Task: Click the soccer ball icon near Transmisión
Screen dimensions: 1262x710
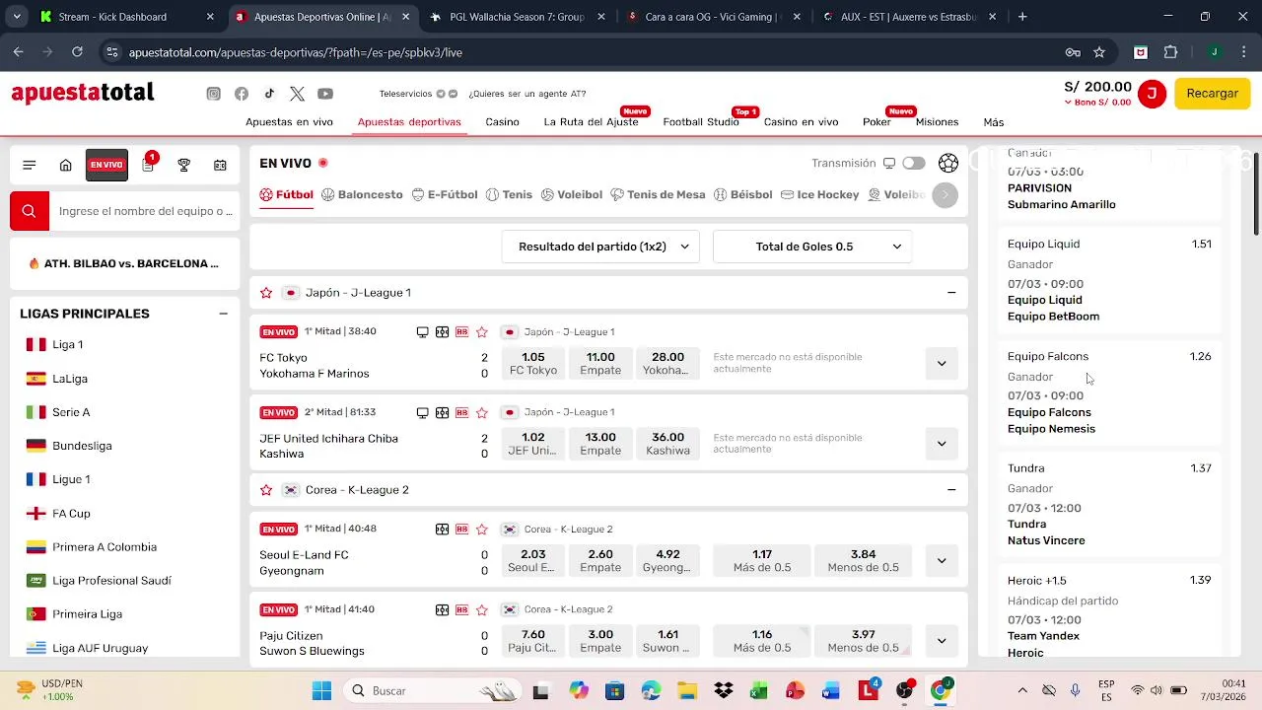Action: pyautogui.click(x=948, y=163)
